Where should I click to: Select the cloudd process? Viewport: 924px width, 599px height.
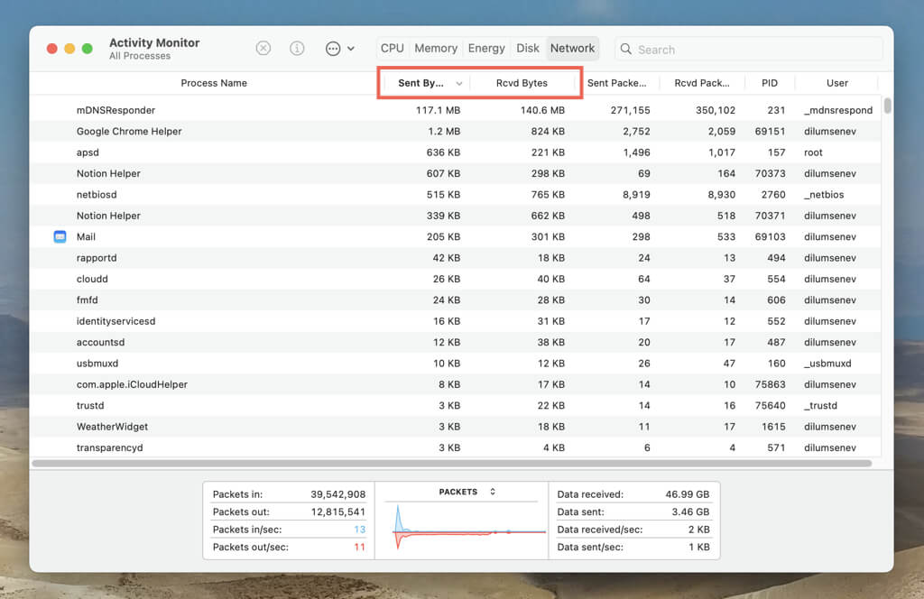[456, 279]
